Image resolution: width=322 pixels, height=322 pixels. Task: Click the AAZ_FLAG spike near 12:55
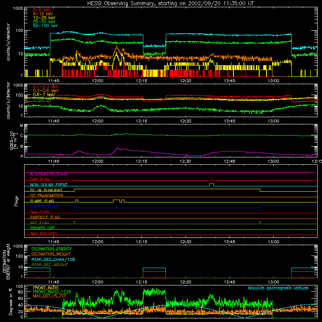[x=260, y=223]
